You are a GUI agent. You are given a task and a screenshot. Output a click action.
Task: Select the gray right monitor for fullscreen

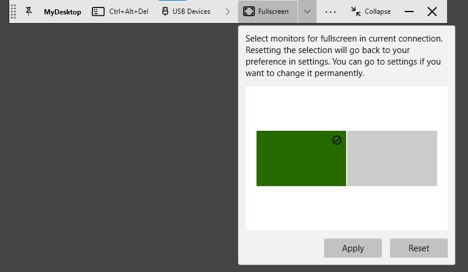coord(392,158)
